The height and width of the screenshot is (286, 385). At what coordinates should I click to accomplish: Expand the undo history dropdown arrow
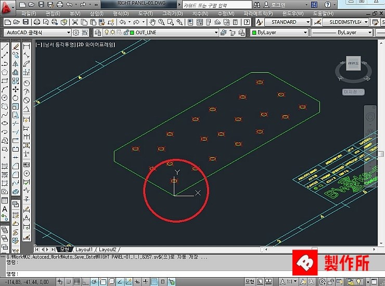(130, 22)
